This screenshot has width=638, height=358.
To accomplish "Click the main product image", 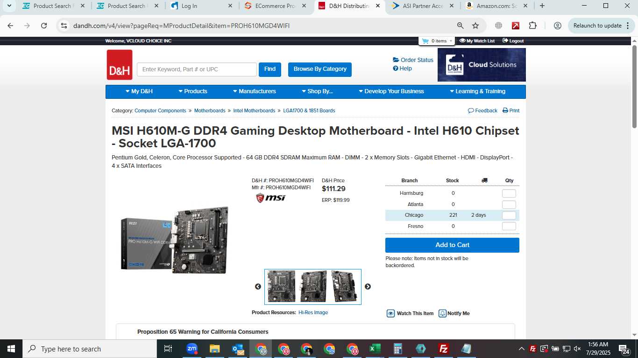I will 175,240.
